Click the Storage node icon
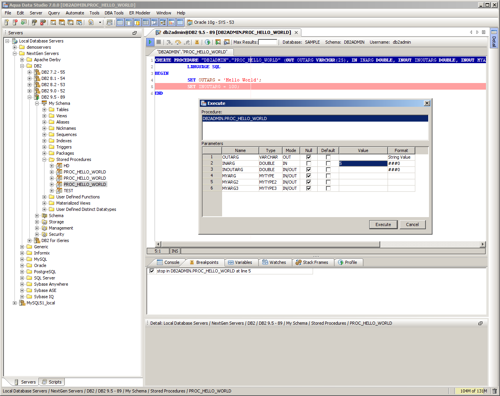The height and width of the screenshot is (396, 500). (x=44, y=222)
